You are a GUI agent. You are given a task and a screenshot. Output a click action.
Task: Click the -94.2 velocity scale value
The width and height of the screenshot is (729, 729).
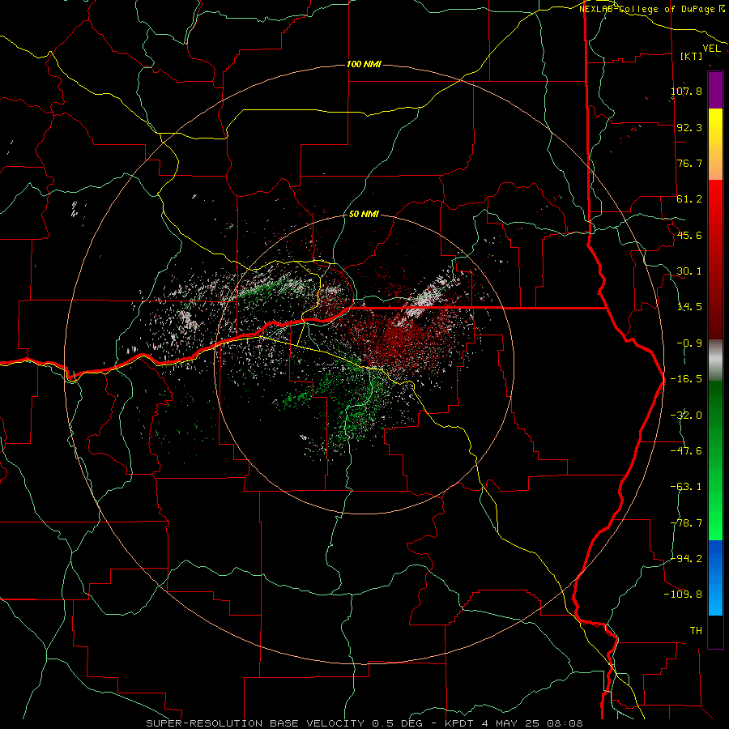(686, 558)
